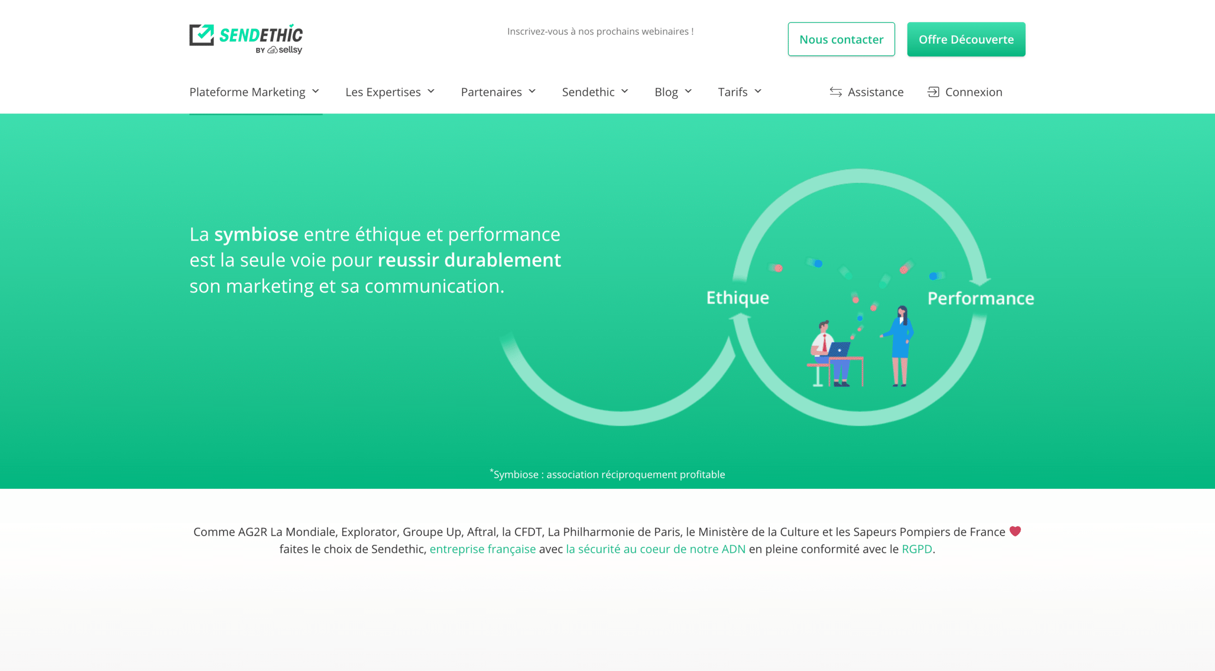Expand the Tarifs chevron
This screenshot has height=671, width=1215.
[758, 91]
